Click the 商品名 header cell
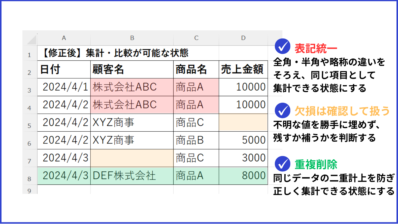Viewport: 398px width, 224px height. 196,69
